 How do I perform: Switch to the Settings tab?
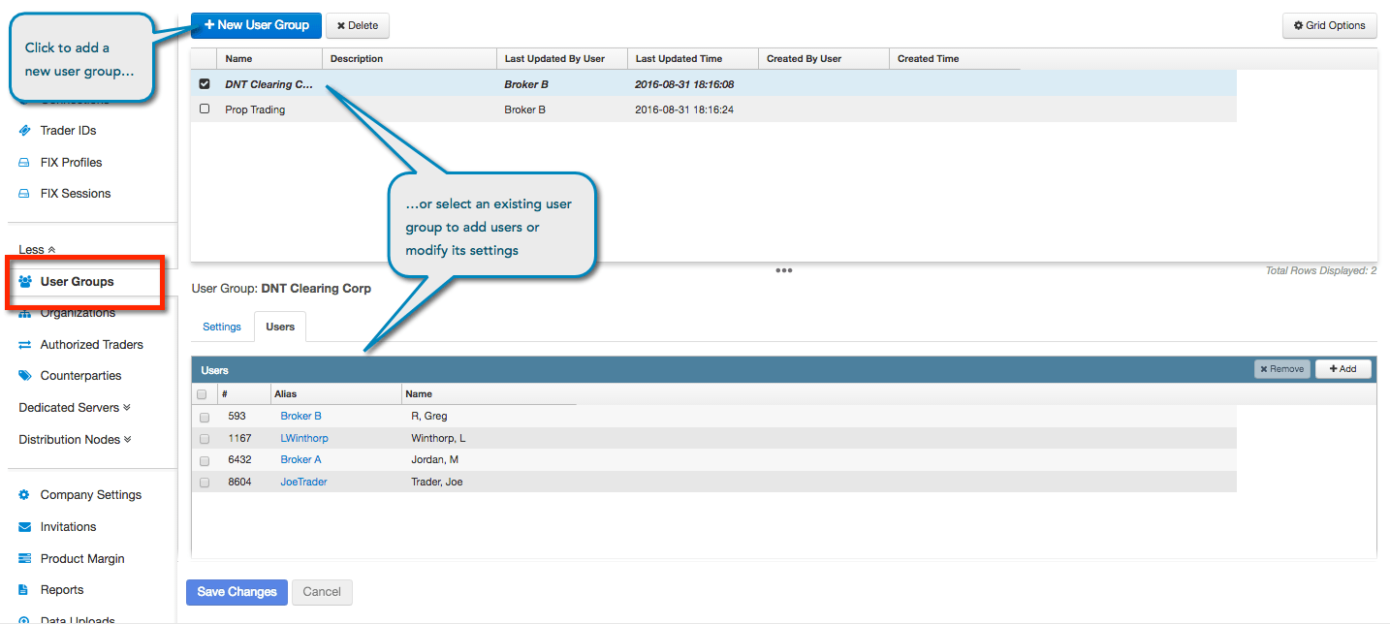pos(222,328)
